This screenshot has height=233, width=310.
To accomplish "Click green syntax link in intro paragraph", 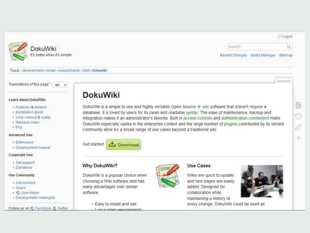I will [x=192, y=113].
